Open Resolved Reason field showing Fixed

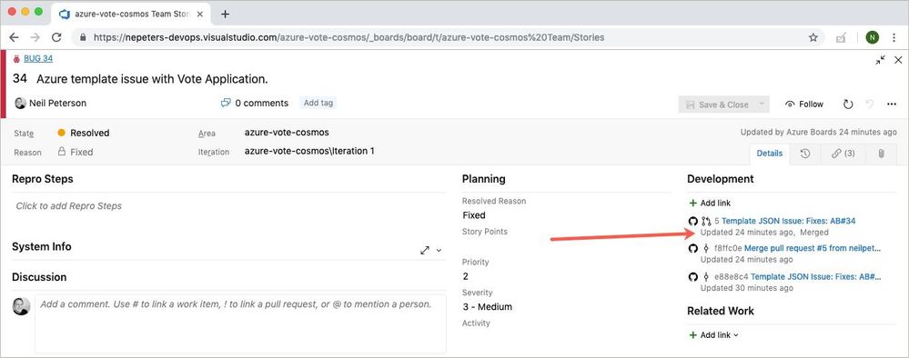pos(474,215)
